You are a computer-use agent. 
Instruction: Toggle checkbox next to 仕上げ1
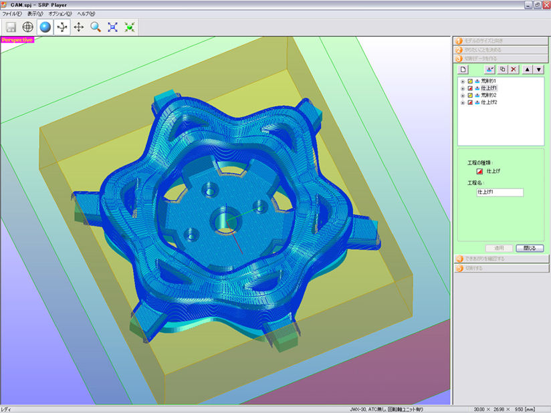click(x=470, y=88)
